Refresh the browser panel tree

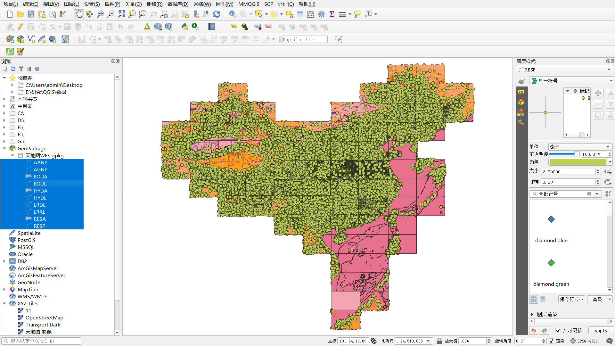pyautogui.click(x=13, y=69)
